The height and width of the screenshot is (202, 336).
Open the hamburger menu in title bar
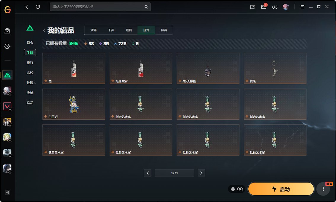pyautogui.click(x=302, y=7)
